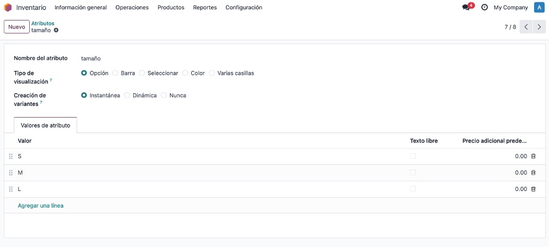Select the Opción display type

tap(84, 73)
